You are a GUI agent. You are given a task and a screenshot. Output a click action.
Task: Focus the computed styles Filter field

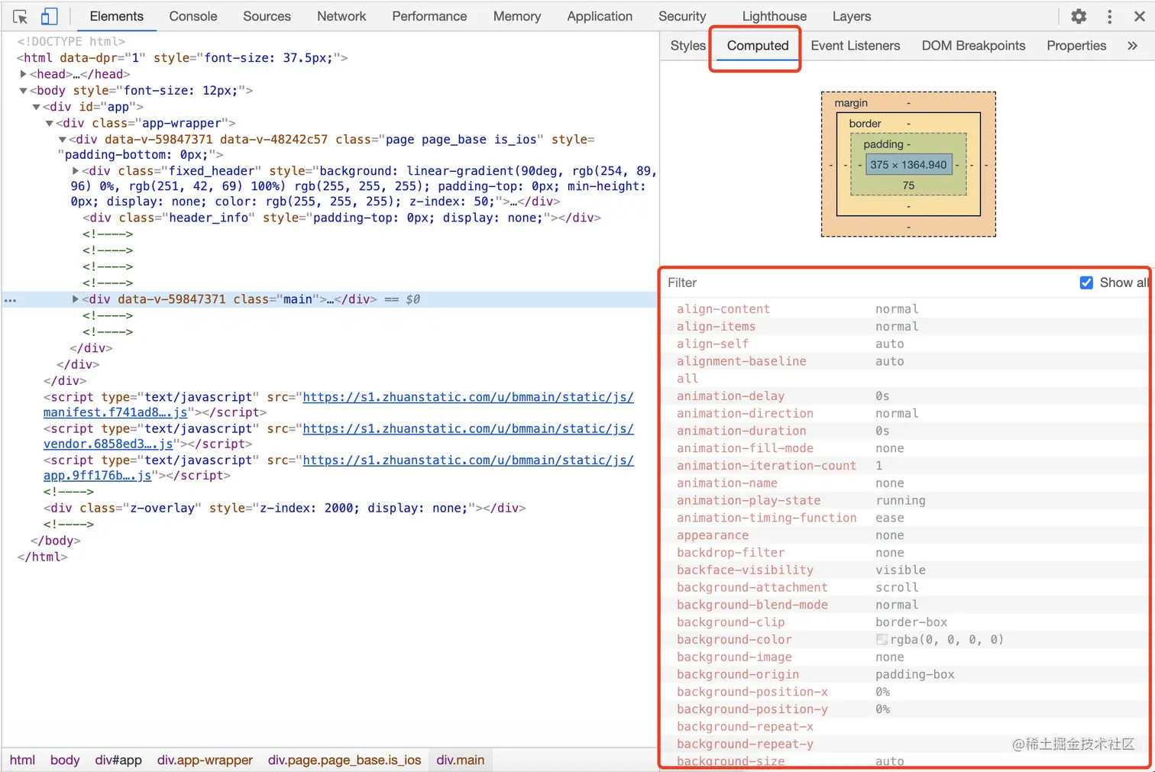click(x=867, y=283)
